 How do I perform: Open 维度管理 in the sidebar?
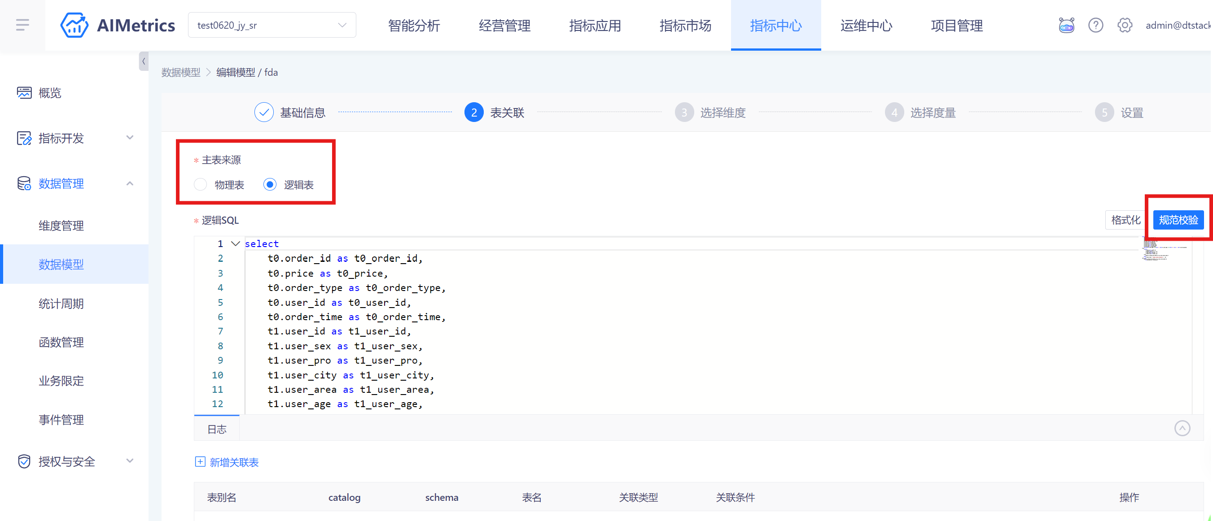pyautogui.click(x=61, y=226)
